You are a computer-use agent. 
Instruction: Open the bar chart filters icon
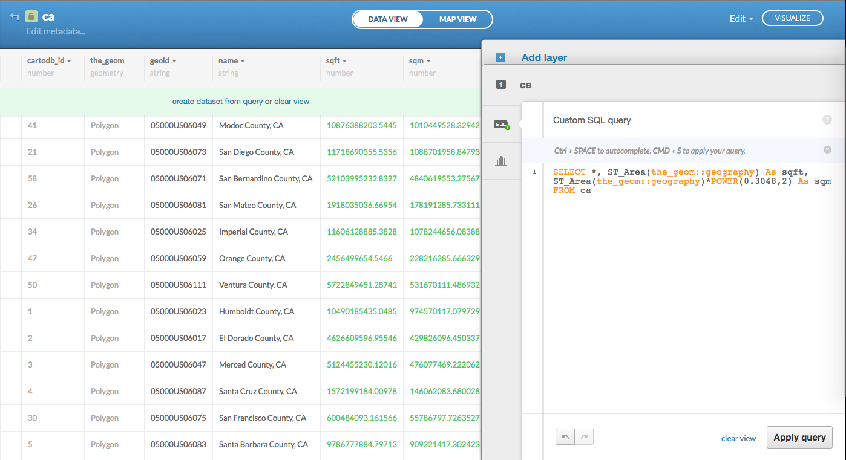tap(501, 161)
